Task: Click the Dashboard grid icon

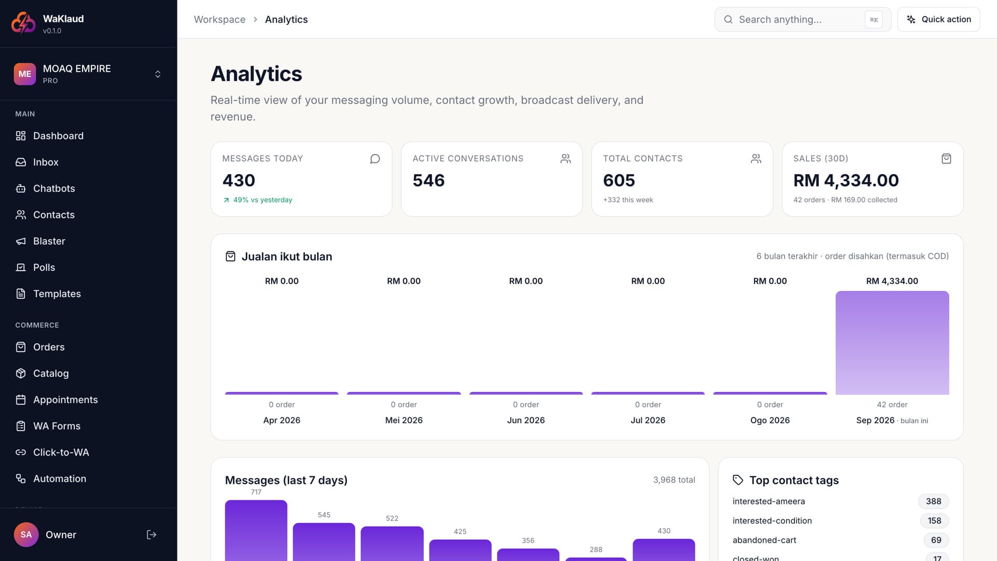Action: (x=21, y=136)
